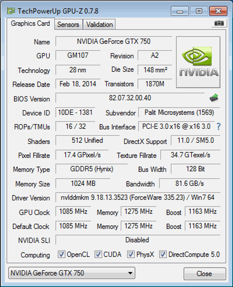Click the camera screenshot icon
This screenshot has height=287, width=233.
[x=219, y=23]
